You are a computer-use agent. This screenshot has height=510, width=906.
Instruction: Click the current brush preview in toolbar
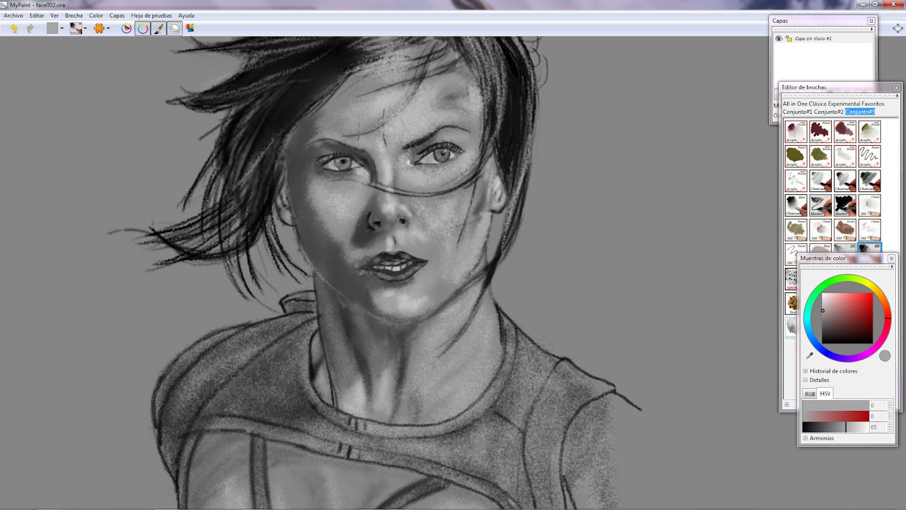[x=76, y=28]
